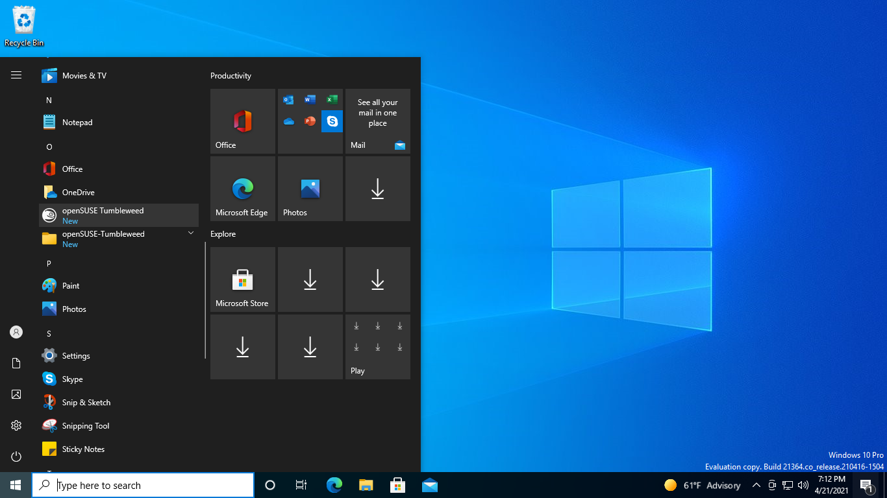Open Excel in the Office tile group
The width and height of the screenshot is (887, 498).
point(332,100)
